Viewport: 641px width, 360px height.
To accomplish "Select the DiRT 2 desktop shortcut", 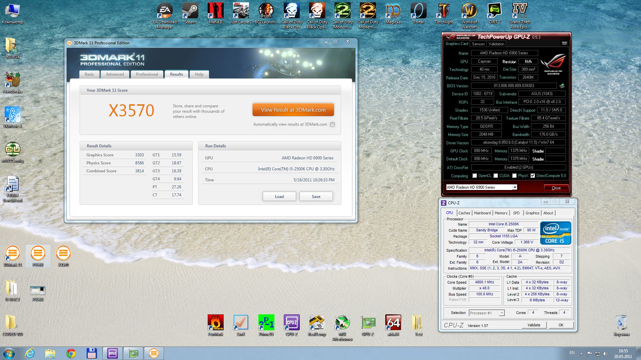I will (x=494, y=14).
